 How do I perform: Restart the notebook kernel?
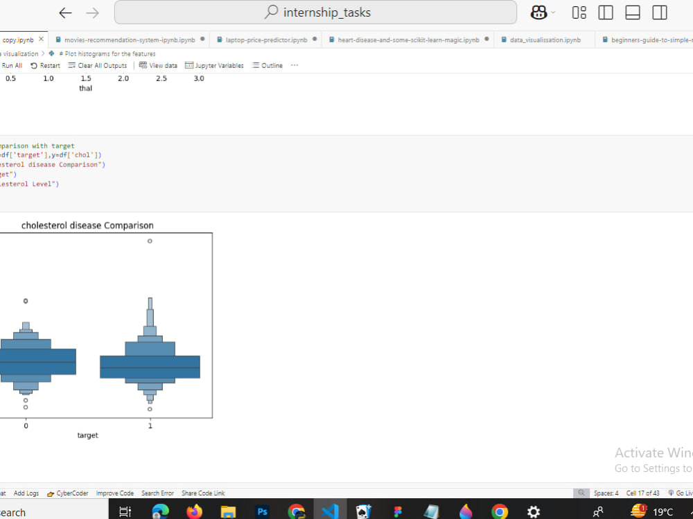(45, 65)
